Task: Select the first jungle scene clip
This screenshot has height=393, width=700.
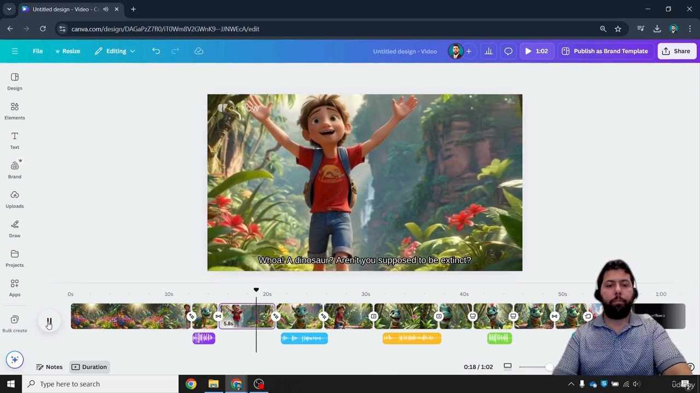Action: tap(131, 317)
